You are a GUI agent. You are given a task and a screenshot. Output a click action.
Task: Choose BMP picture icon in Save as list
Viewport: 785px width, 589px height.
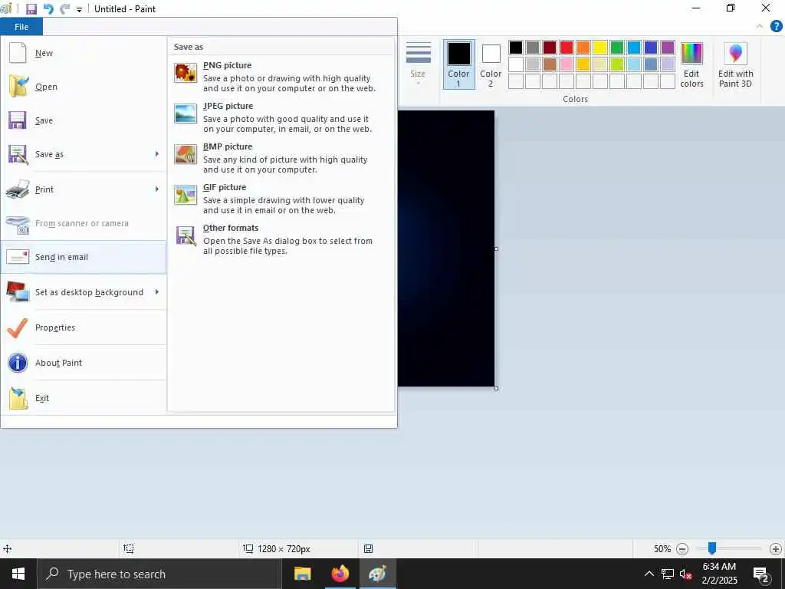tap(186, 154)
